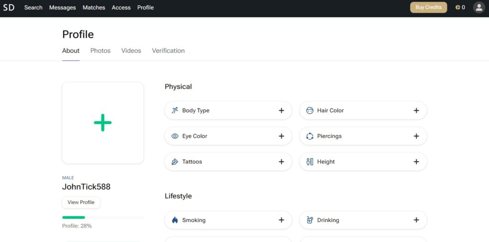The height and width of the screenshot is (242, 489).
Task: Add a profile photo via green plus
Action: tap(103, 123)
